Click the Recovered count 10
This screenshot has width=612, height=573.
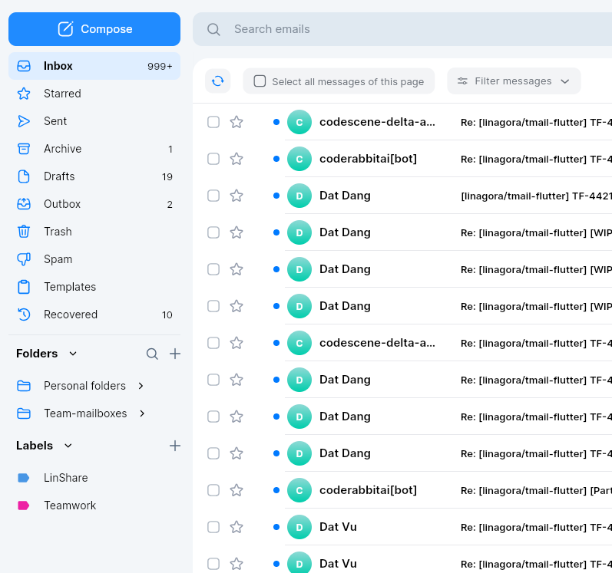pyautogui.click(x=167, y=315)
